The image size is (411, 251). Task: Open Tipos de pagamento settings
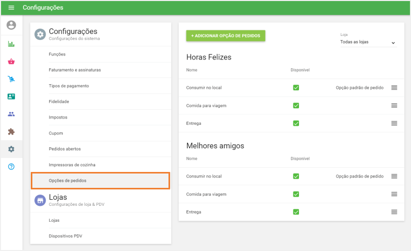pos(69,86)
